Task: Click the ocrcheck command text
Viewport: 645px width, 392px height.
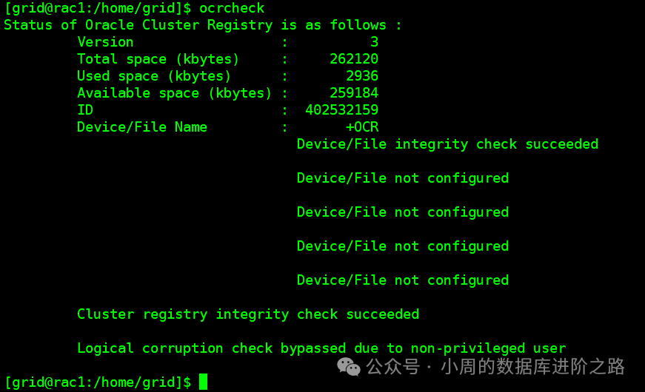Action: (232, 8)
